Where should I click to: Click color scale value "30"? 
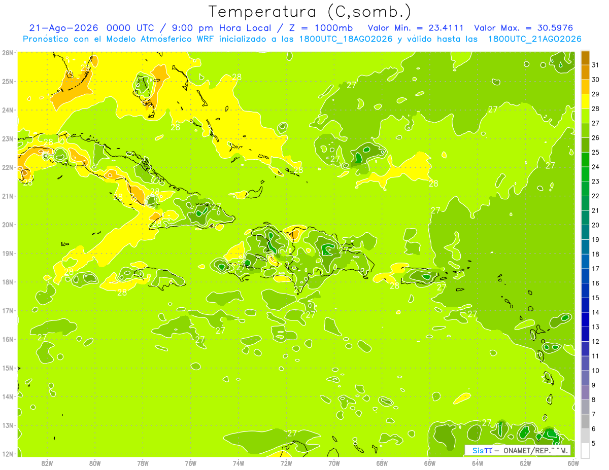[596, 79]
